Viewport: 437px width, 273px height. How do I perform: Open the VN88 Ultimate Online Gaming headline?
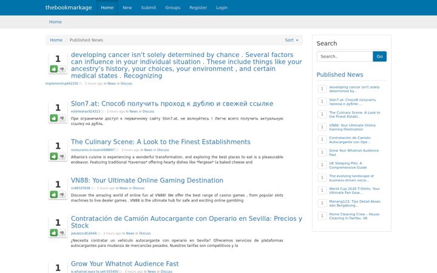[147, 180]
